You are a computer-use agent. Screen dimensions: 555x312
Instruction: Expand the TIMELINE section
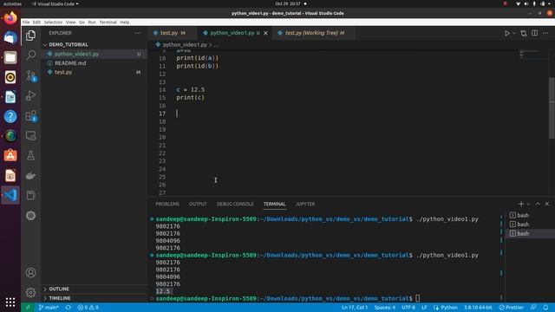pos(95,298)
